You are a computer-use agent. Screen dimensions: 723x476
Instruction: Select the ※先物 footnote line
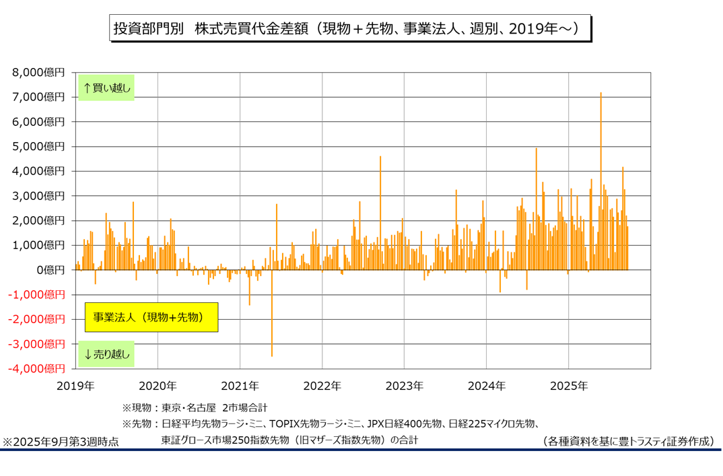click(330, 424)
